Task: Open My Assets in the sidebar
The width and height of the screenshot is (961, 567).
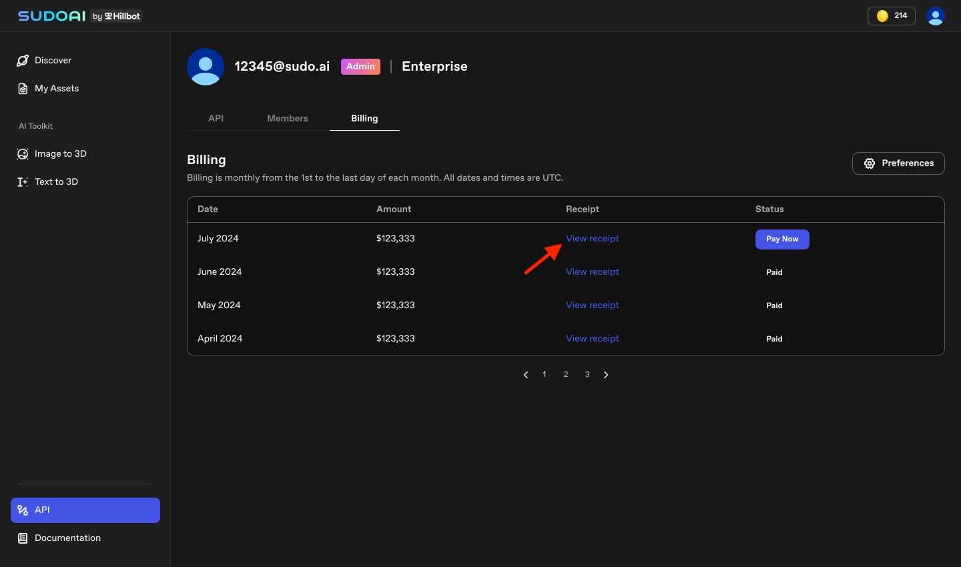Action: pyautogui.click(x=85, y=89)
